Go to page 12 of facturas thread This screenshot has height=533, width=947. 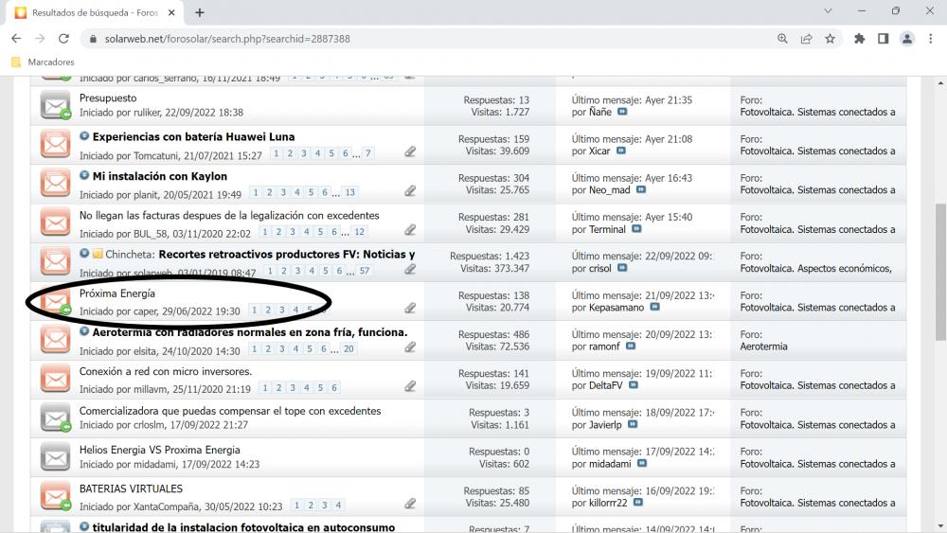[x=359, y=232]
